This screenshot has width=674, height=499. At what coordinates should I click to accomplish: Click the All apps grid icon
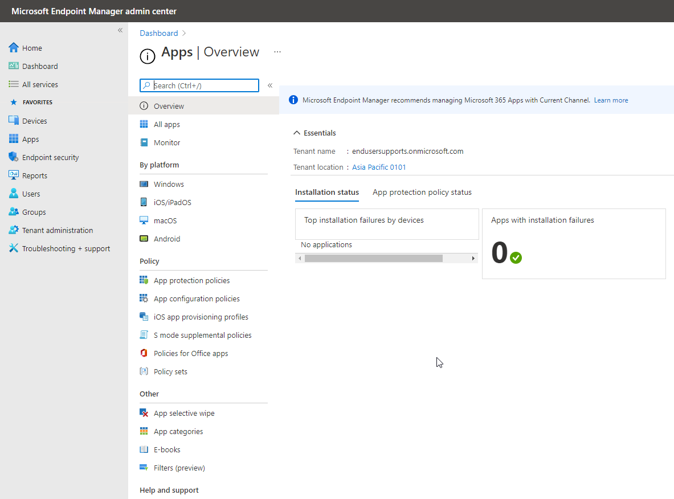(x=144, y=124)
